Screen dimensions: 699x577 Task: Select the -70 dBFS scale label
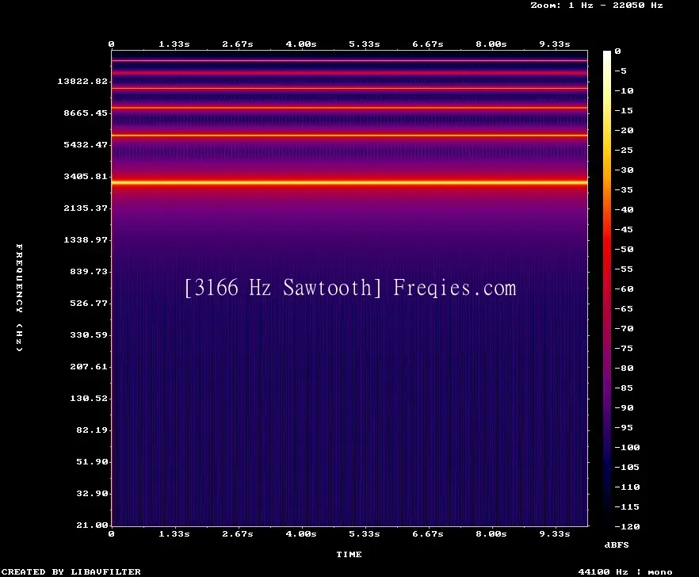click(624, 329)
